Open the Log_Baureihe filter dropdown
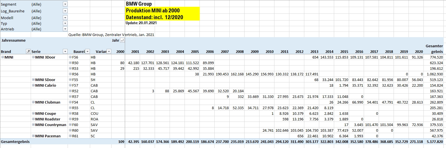Screen dimensions: 446x148 point(65,11)
